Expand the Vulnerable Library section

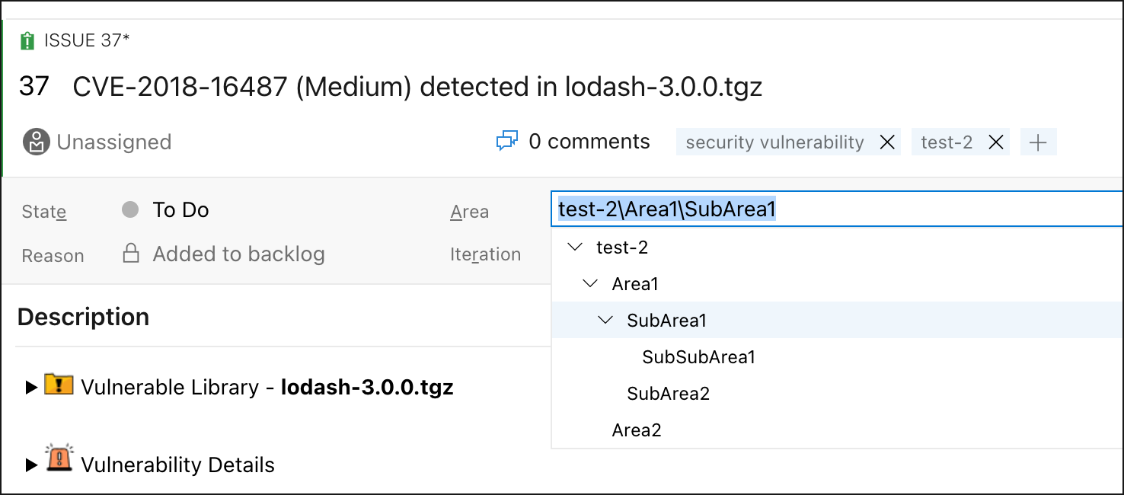pos(31,388)
